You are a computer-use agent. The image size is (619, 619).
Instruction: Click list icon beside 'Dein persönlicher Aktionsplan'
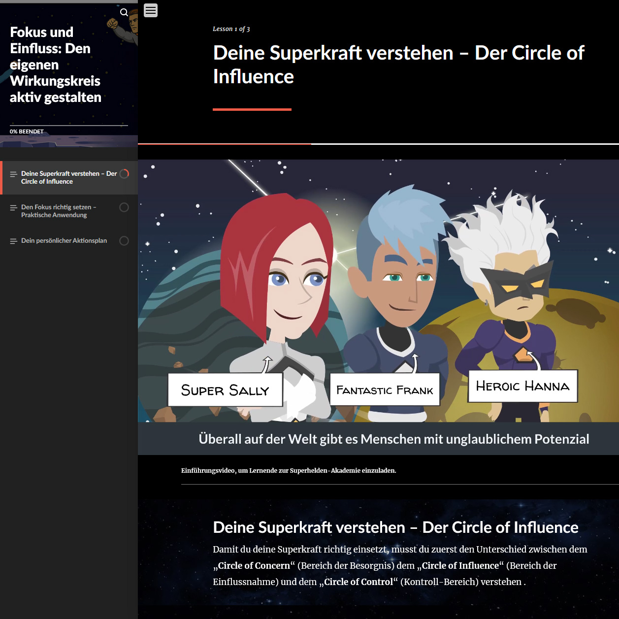click(13, 241)
